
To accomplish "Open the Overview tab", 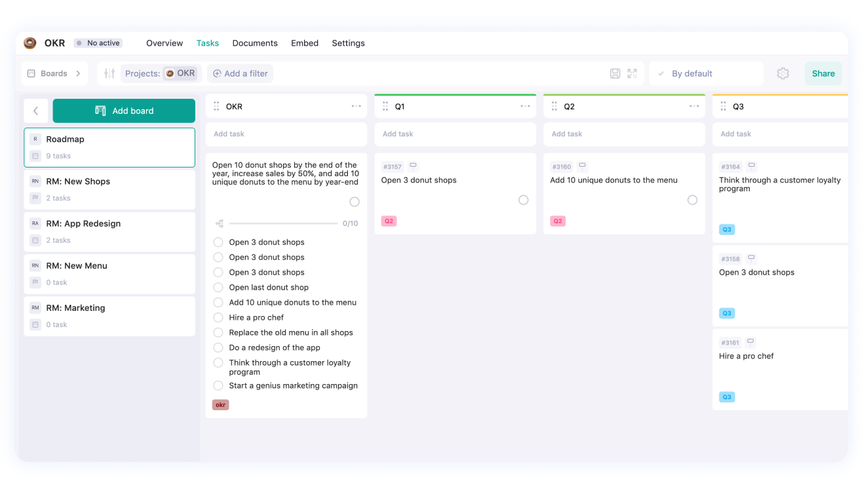I will tap(164, 43).
